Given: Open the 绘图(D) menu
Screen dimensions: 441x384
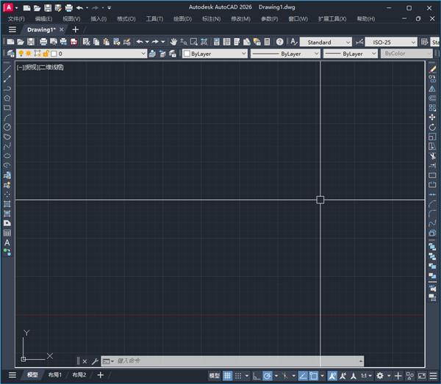Looking at the screenshot, I should (x=182, y=19).
